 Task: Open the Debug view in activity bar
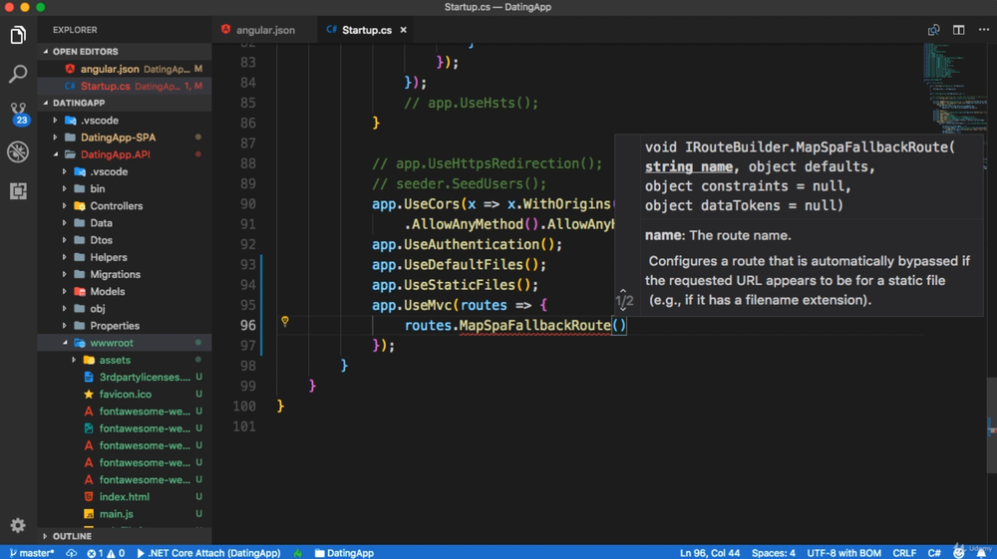[18, 151]
